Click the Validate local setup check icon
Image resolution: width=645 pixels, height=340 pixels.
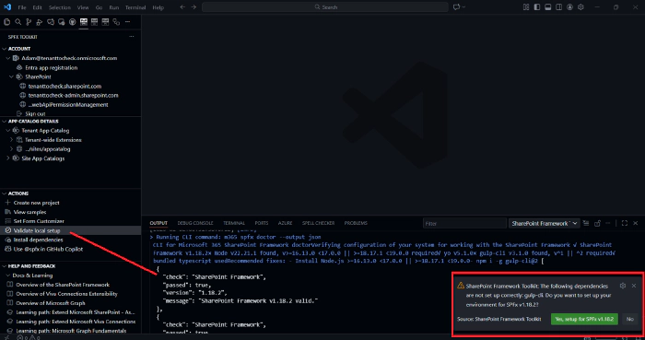click(x=7, y=230)
